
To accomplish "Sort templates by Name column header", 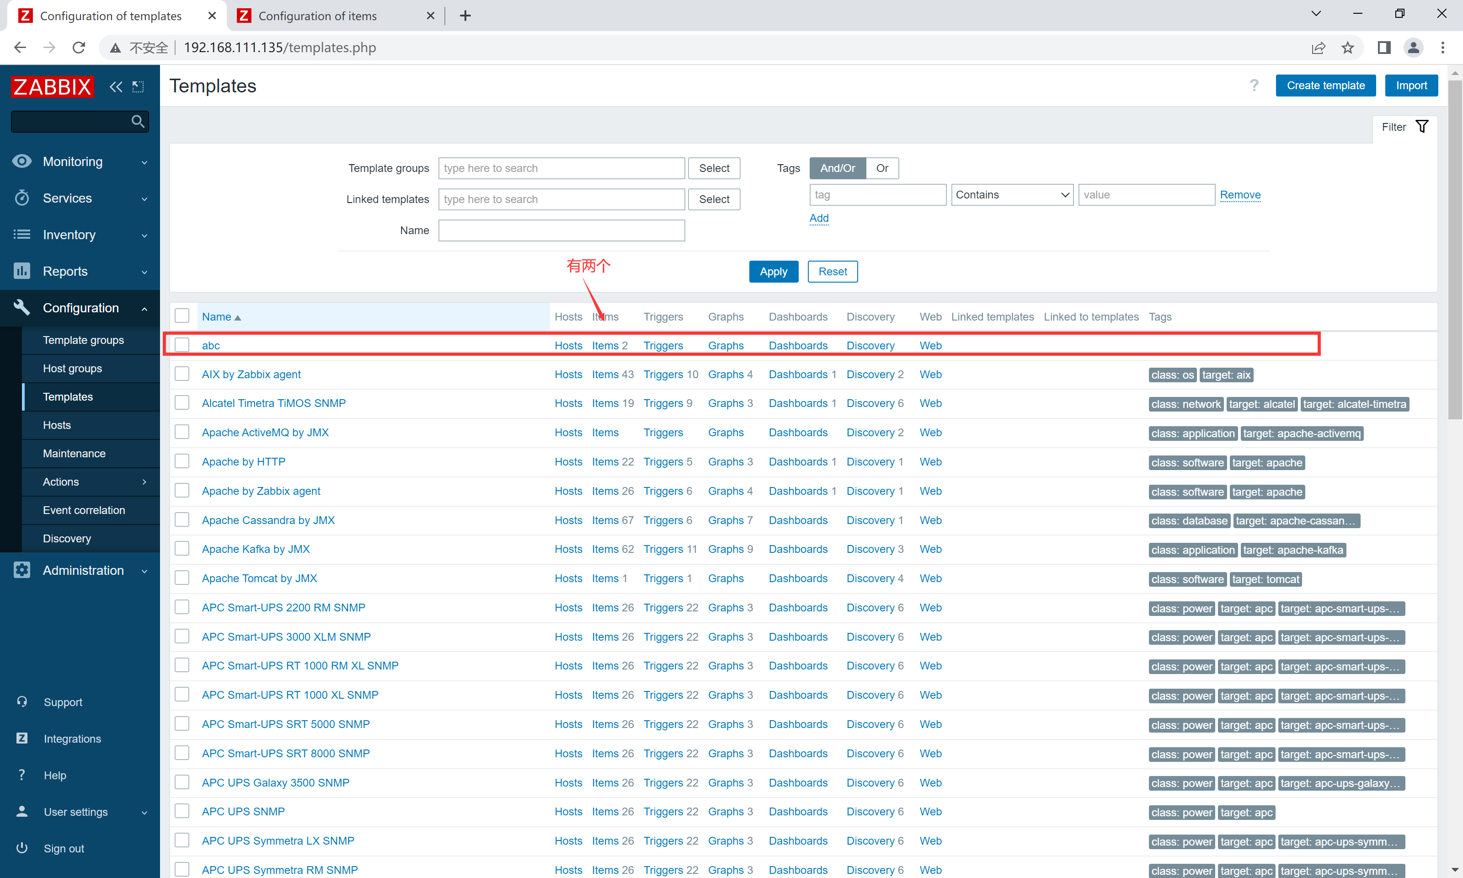I will tap(221, 316).
